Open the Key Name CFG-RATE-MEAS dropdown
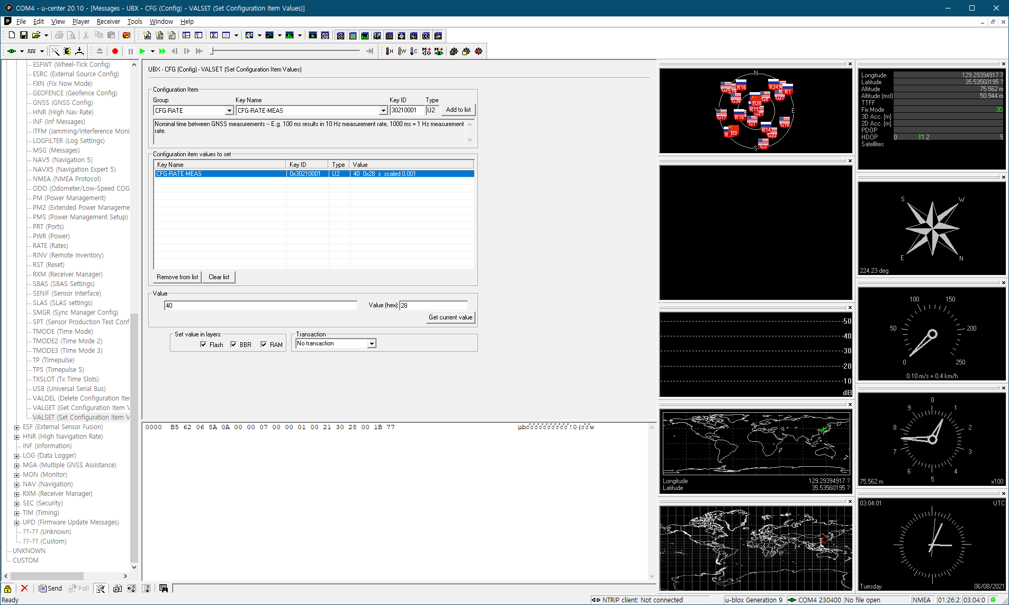This screenshot has width=1009, height=605. point(383,111)
